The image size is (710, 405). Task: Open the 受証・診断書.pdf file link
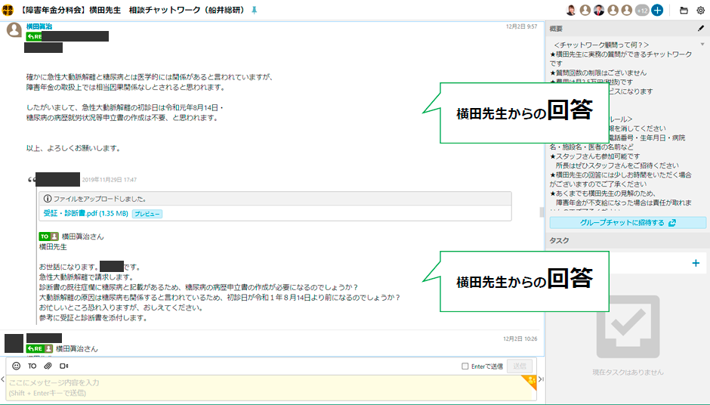pos(85,213)
